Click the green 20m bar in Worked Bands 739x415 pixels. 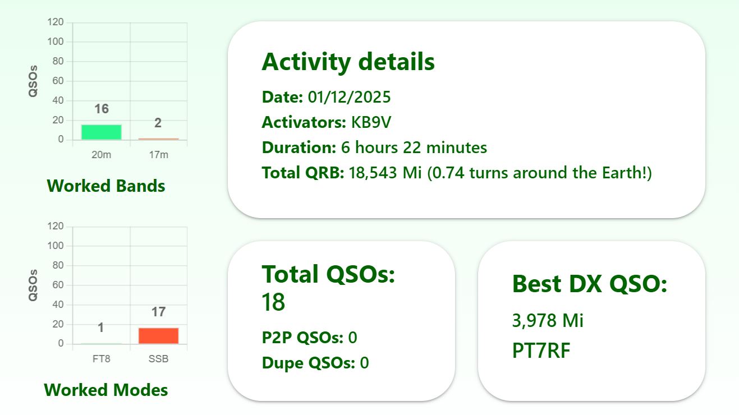(x=102, y=132)
